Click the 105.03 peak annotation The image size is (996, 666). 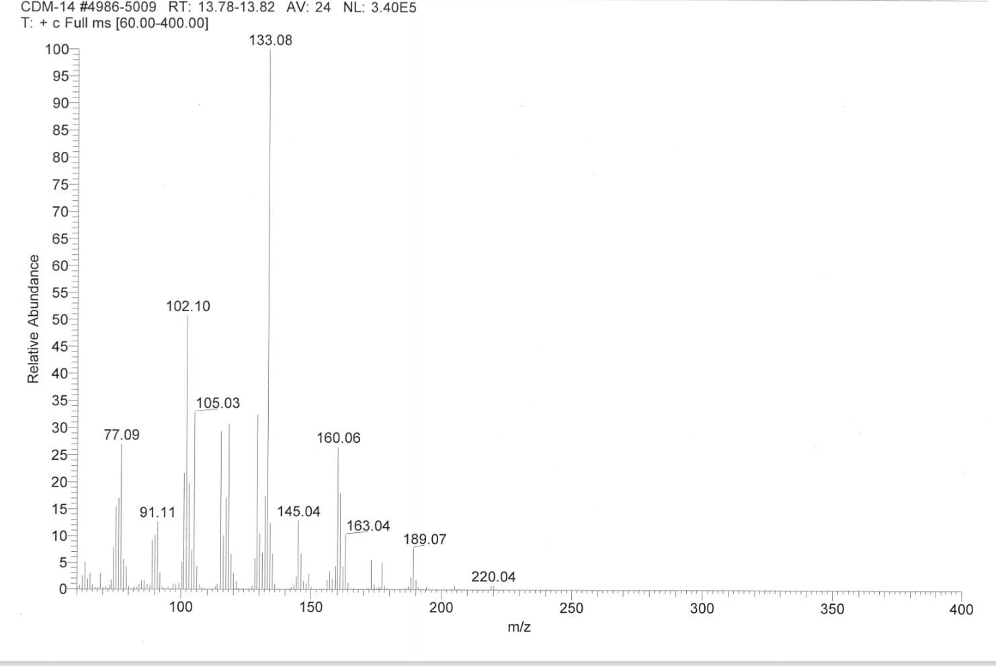[x=218, y=403]
